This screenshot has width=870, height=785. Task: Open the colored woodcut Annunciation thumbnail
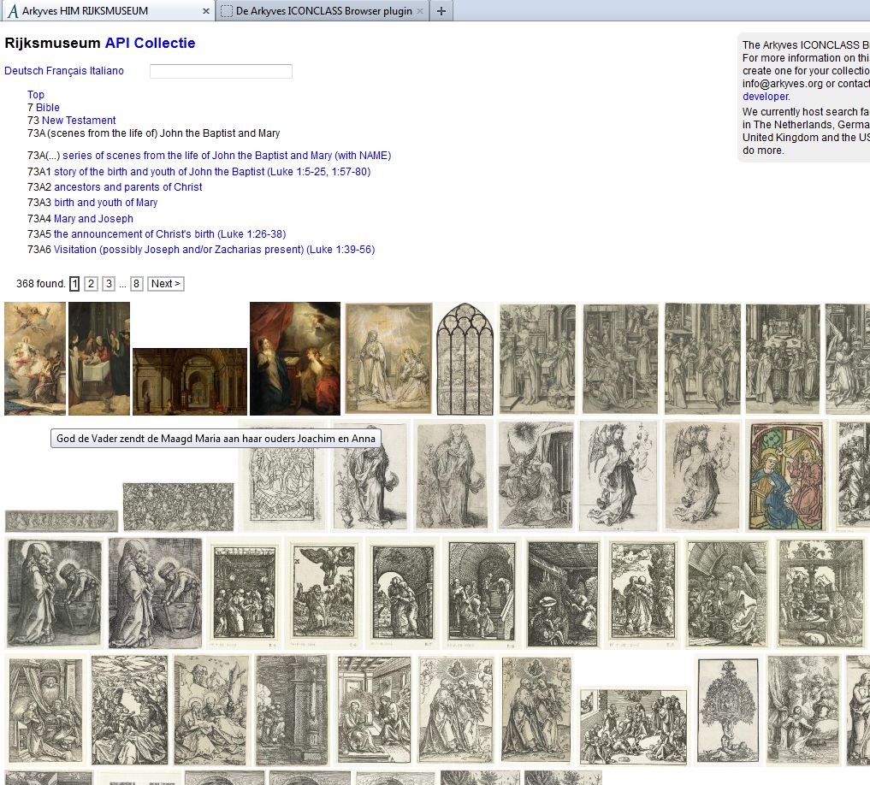[x=787, y=476]
